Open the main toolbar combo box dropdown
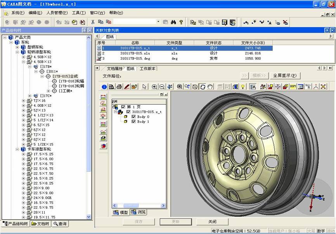Image resolution: width=336 pixels, height=234 pixels. (x=158, y=22)
